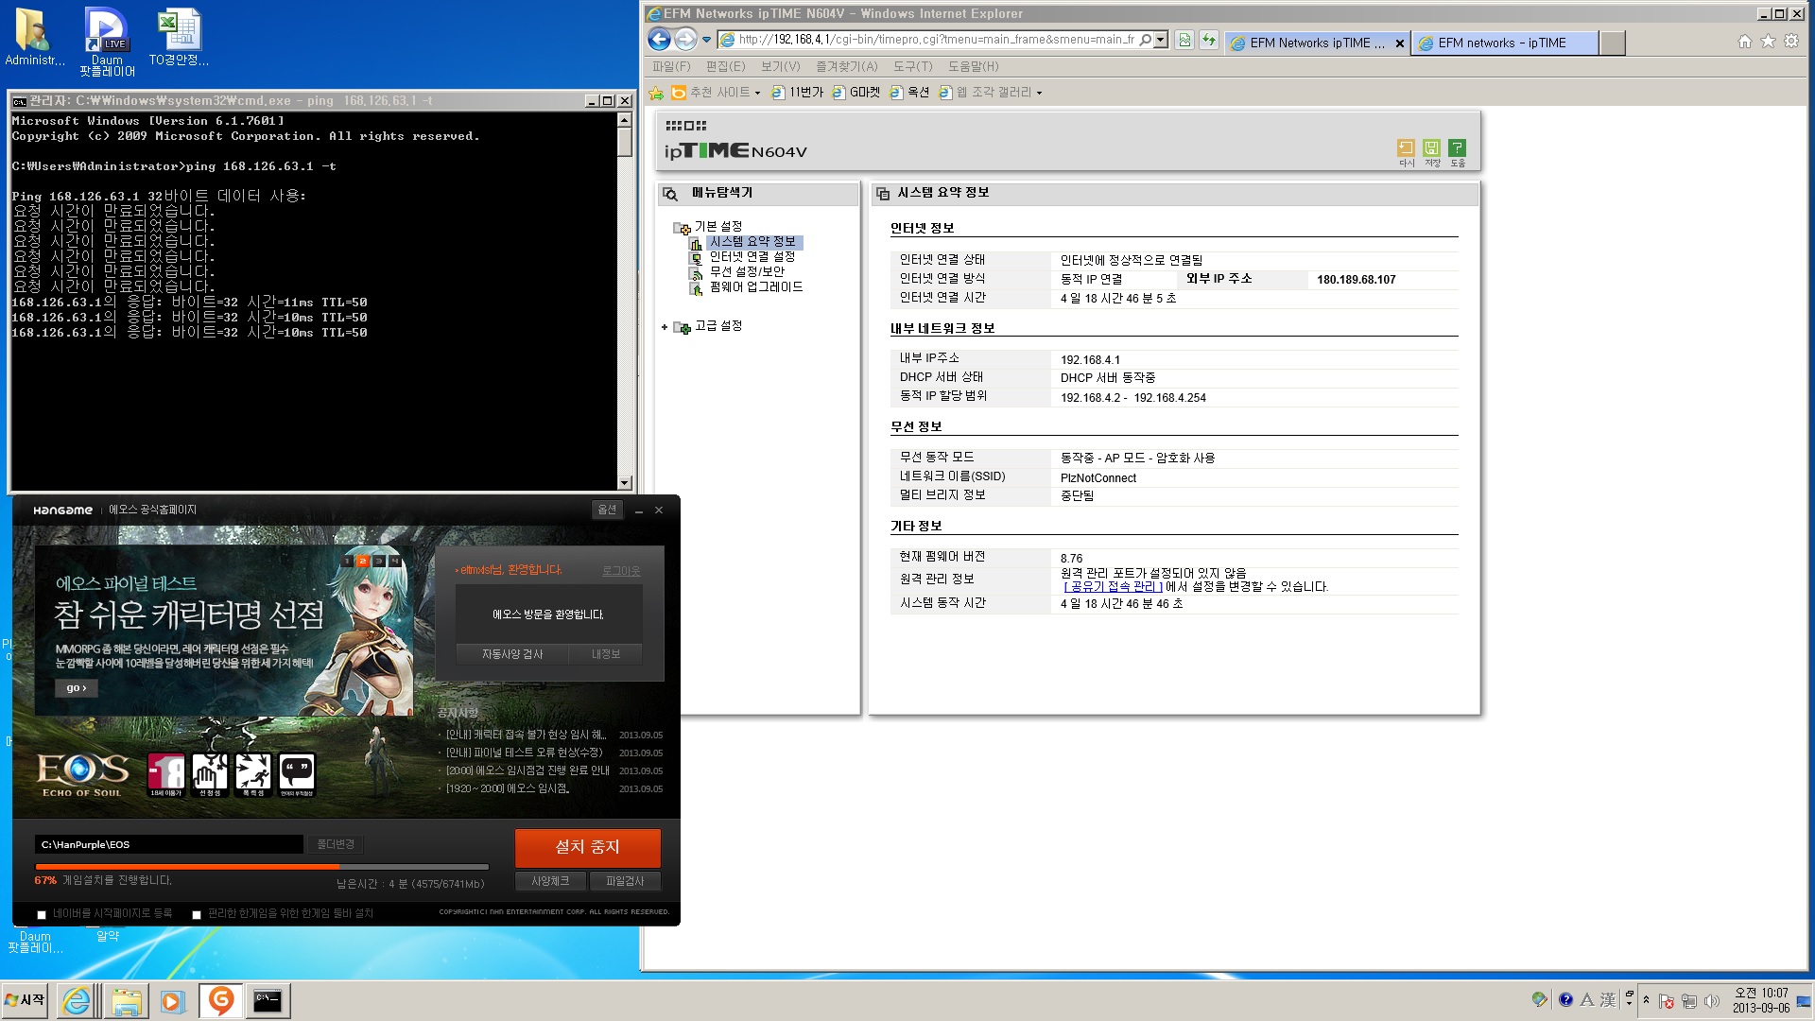The width and height of the screenshot is (1815, 1021).
Task: Click the EOS install progress bar
Action: point(262,866)
